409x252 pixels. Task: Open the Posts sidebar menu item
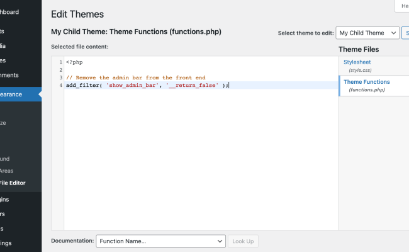[2, 31]
